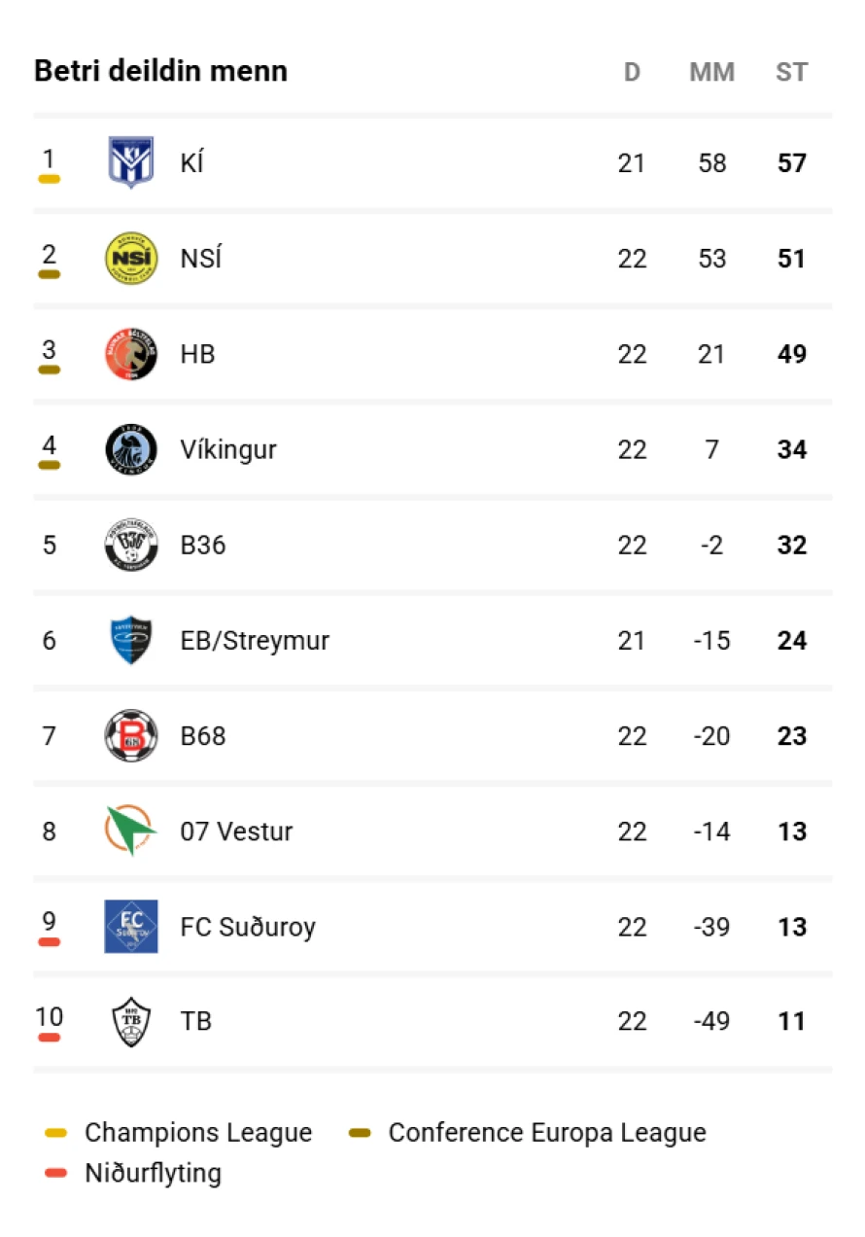Image resolution: width=865 pixels, height=1237 pixels.
Task: Select the Conference Europa League legend swatch
Action: (361, 1133)
